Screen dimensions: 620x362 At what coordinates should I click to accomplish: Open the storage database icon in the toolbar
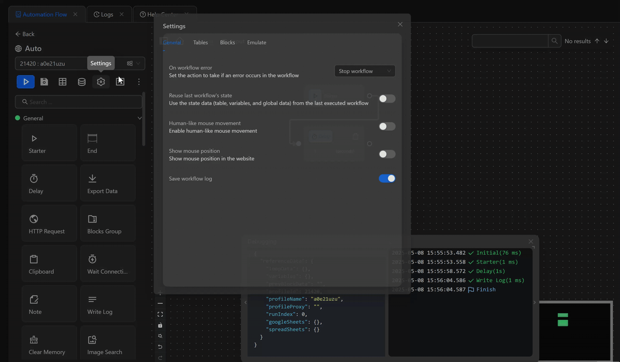(x=81, y=81)
